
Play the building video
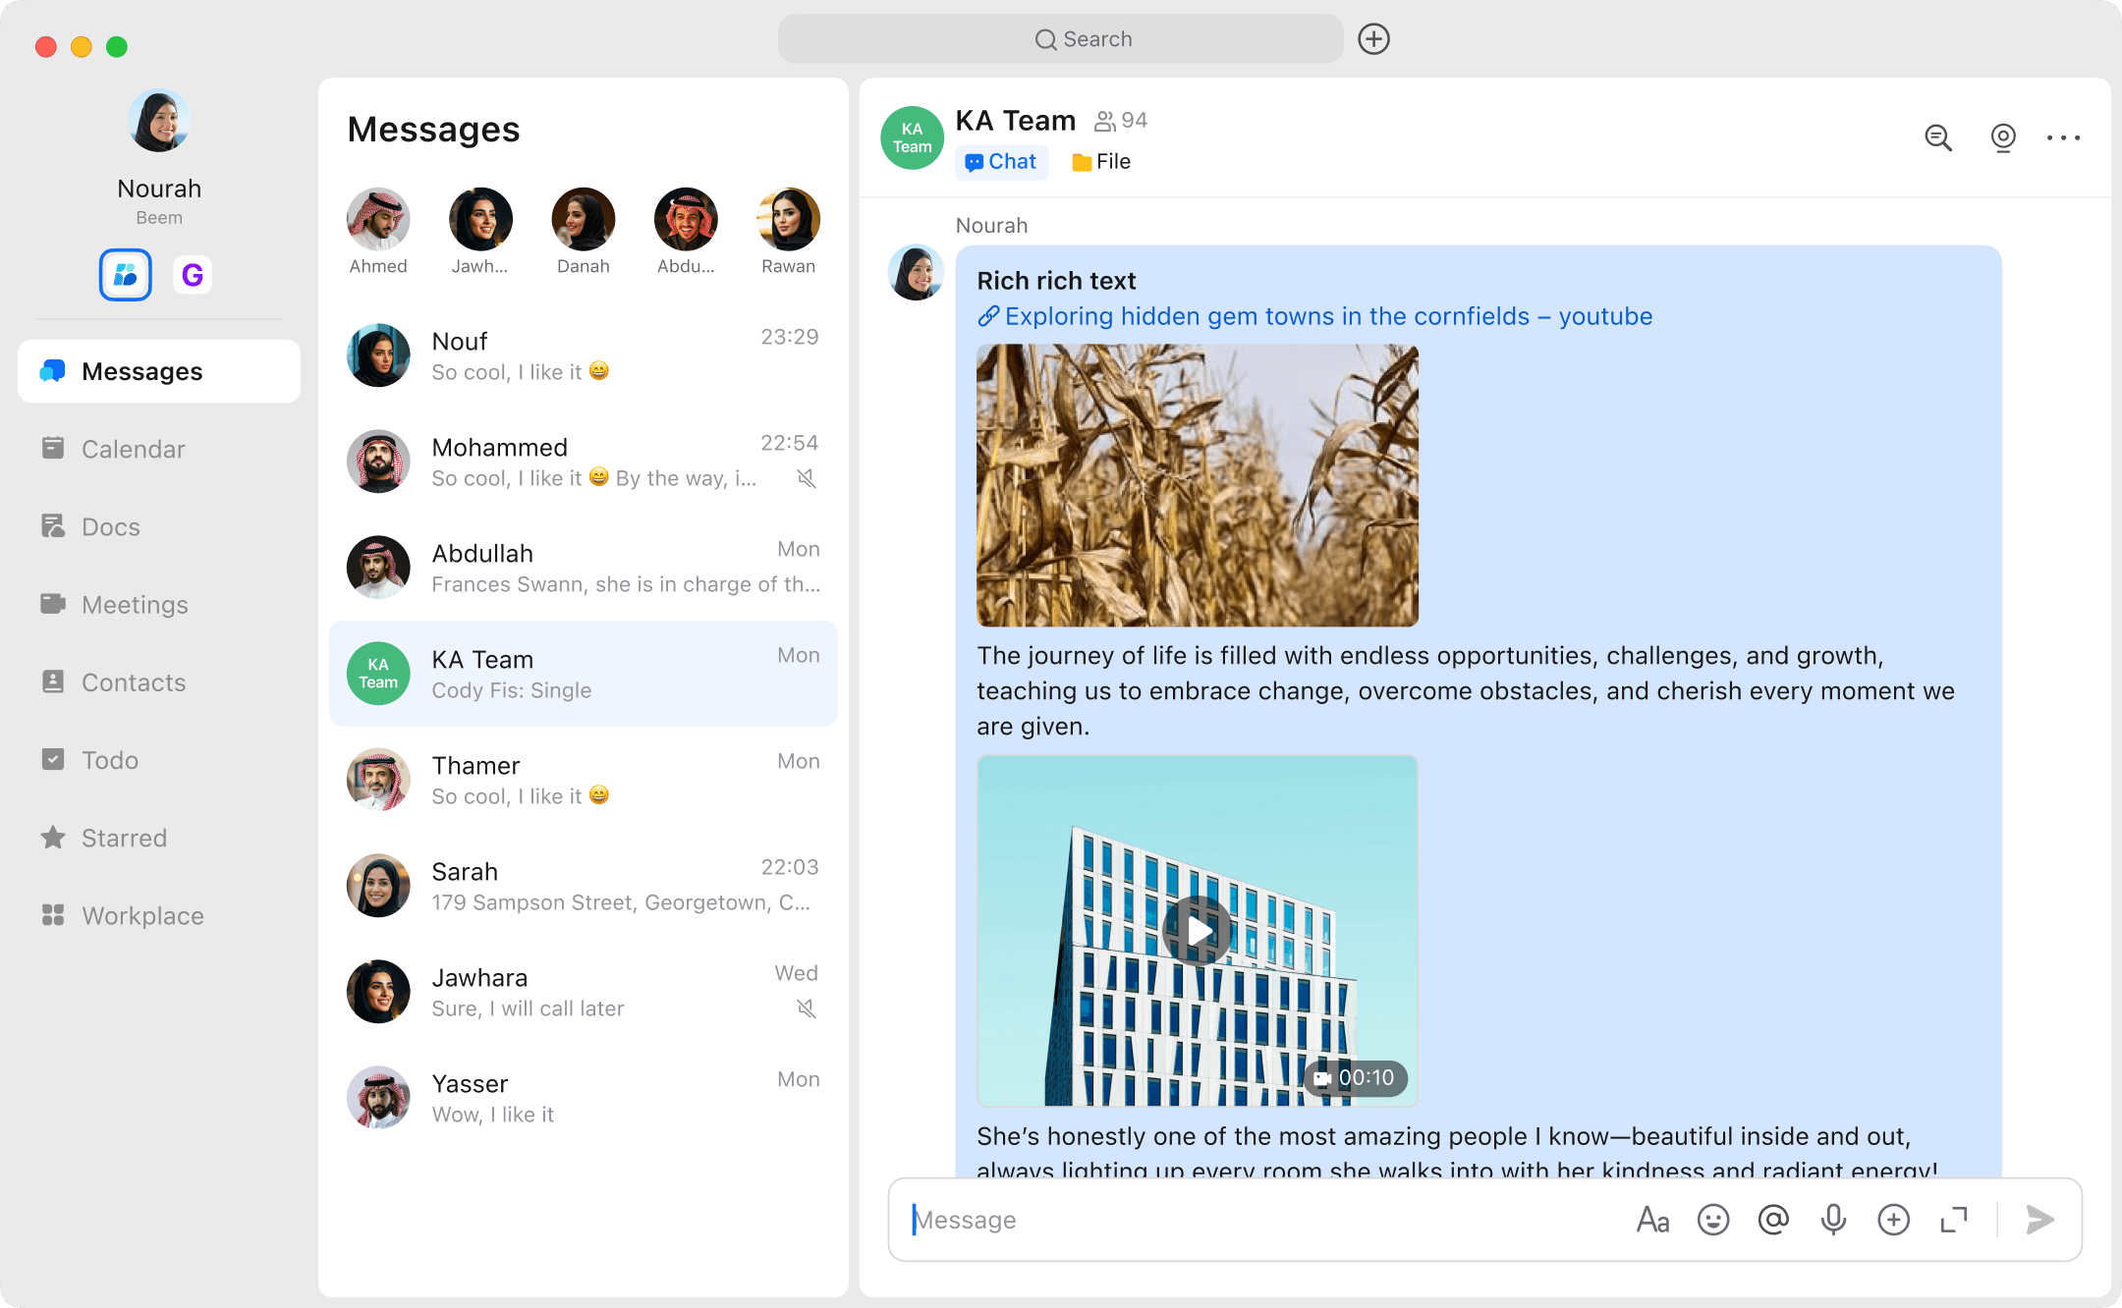(x=1197, y=930)
